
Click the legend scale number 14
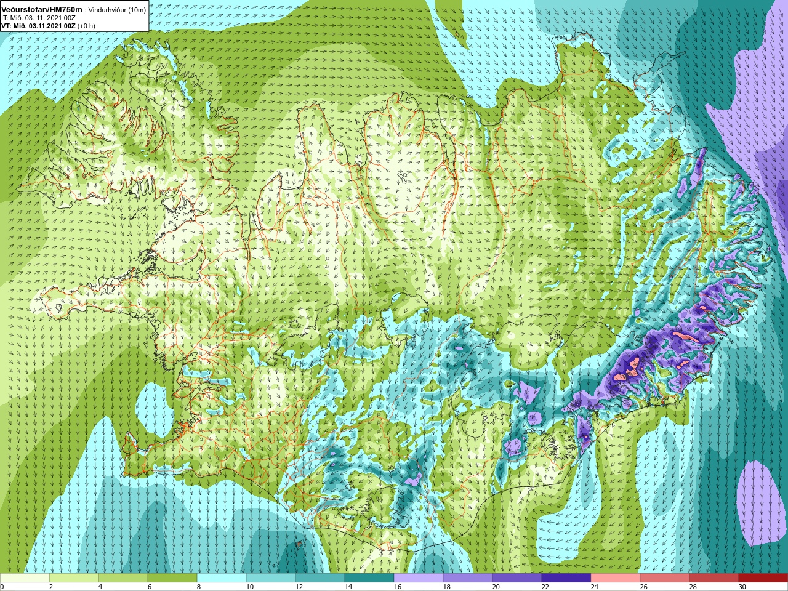pos(348,587)
